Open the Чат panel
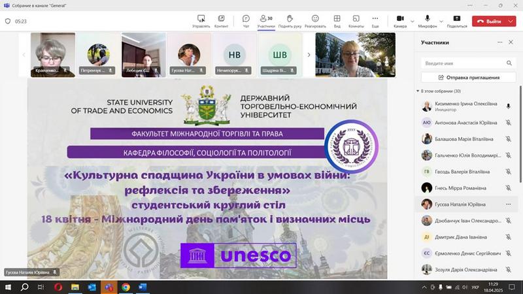The width and height of the screenshot is (523, 294). (x=246, y=22)
